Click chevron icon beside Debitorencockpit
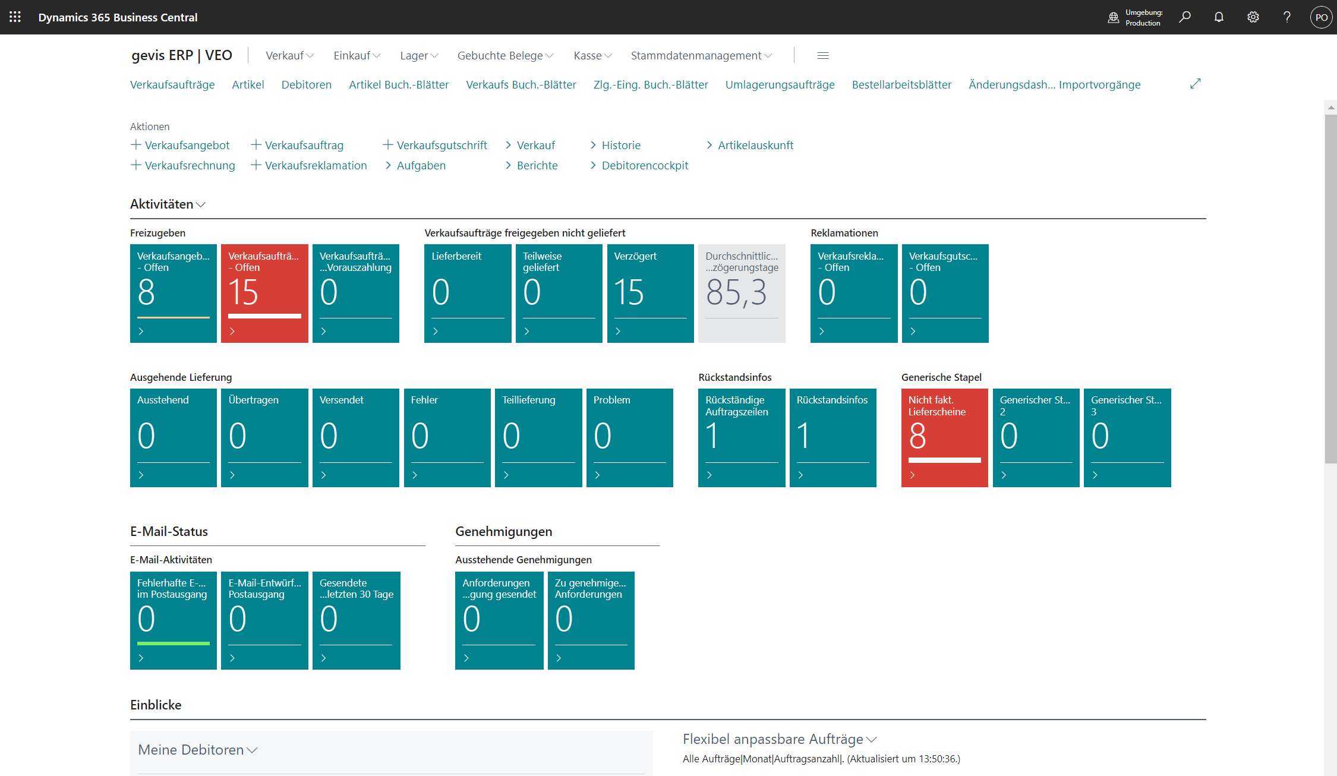Screen dimensions: 1337x776 pos(593,165)
